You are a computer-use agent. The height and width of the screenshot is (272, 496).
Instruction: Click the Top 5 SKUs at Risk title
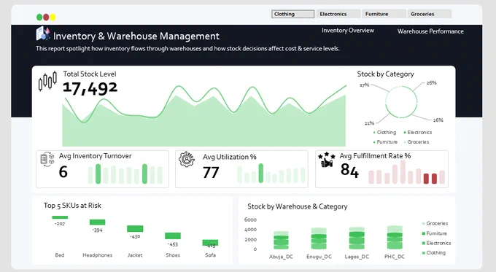pyautogui.click(x=72, y=206)
